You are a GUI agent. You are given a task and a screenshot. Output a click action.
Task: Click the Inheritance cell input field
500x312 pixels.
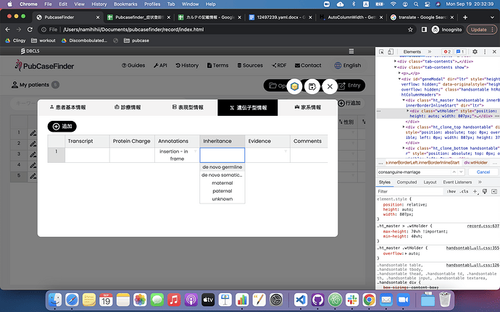pos(222,155)
